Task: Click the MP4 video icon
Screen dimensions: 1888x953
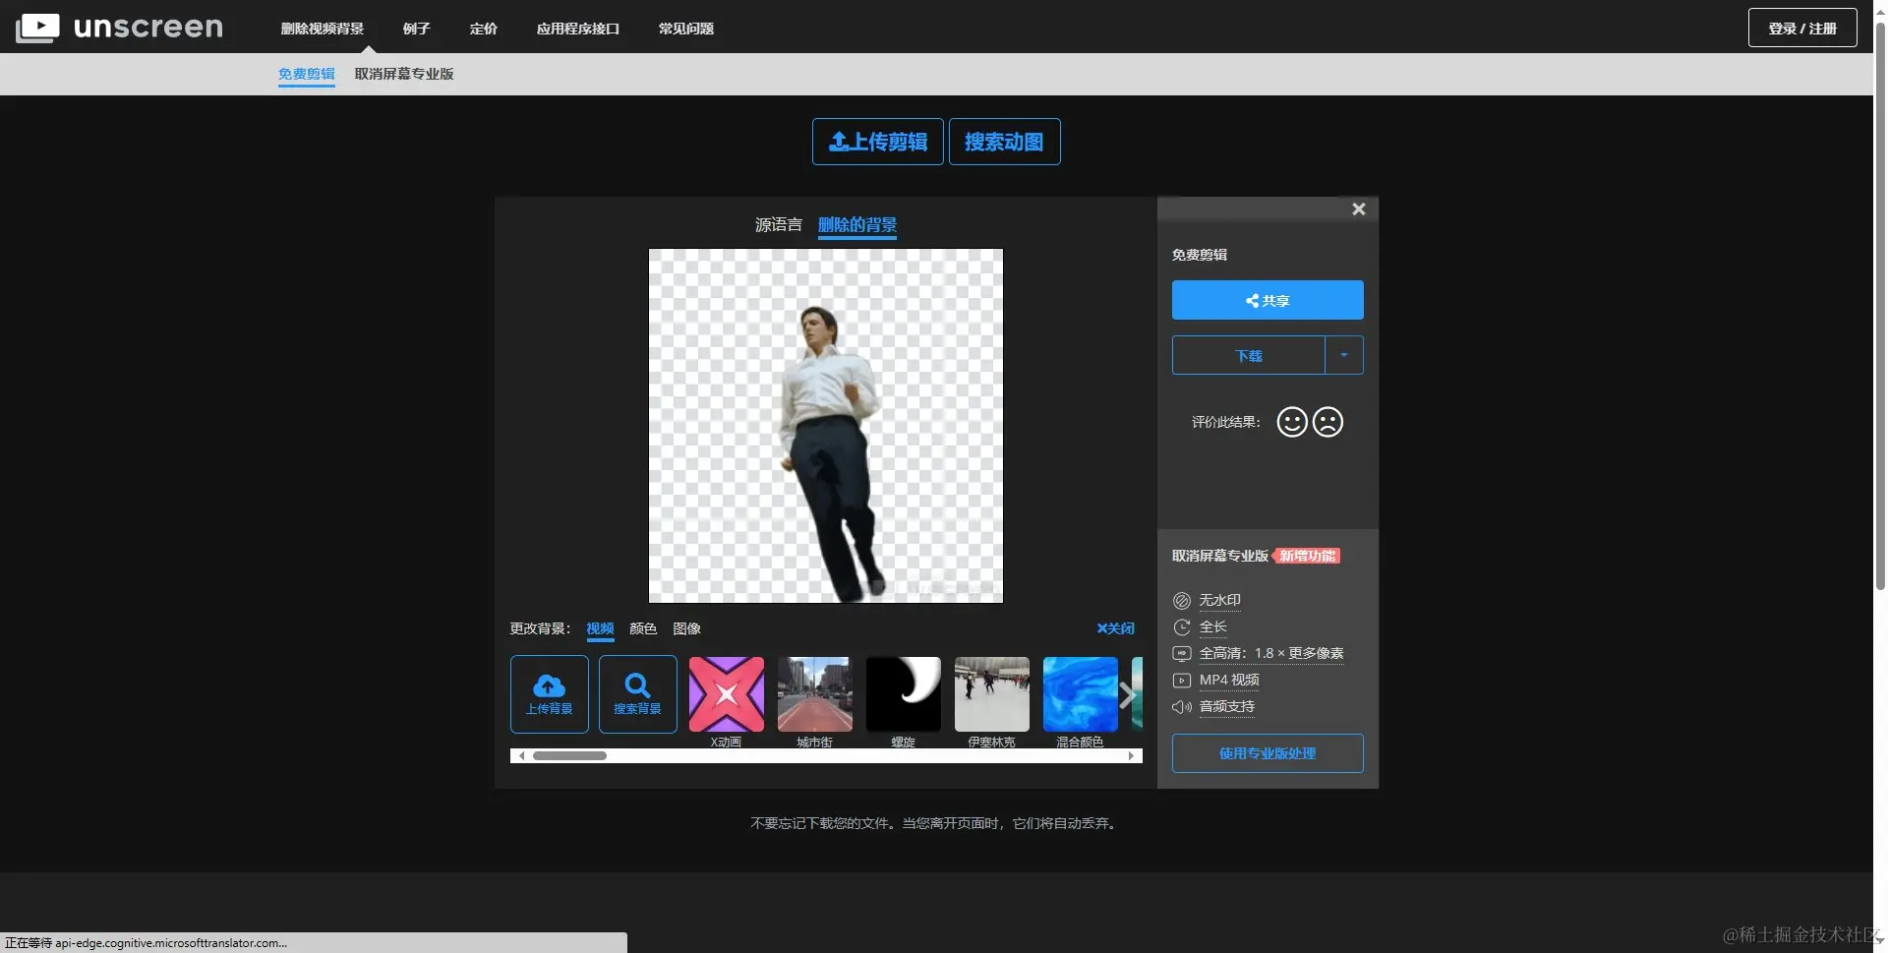Action: tap(1181, 680)
